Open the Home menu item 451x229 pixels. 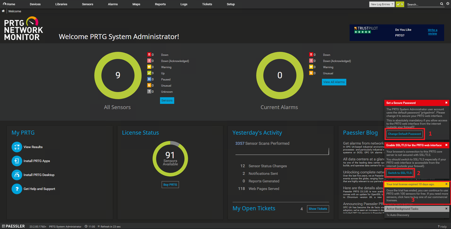[9, 4]
